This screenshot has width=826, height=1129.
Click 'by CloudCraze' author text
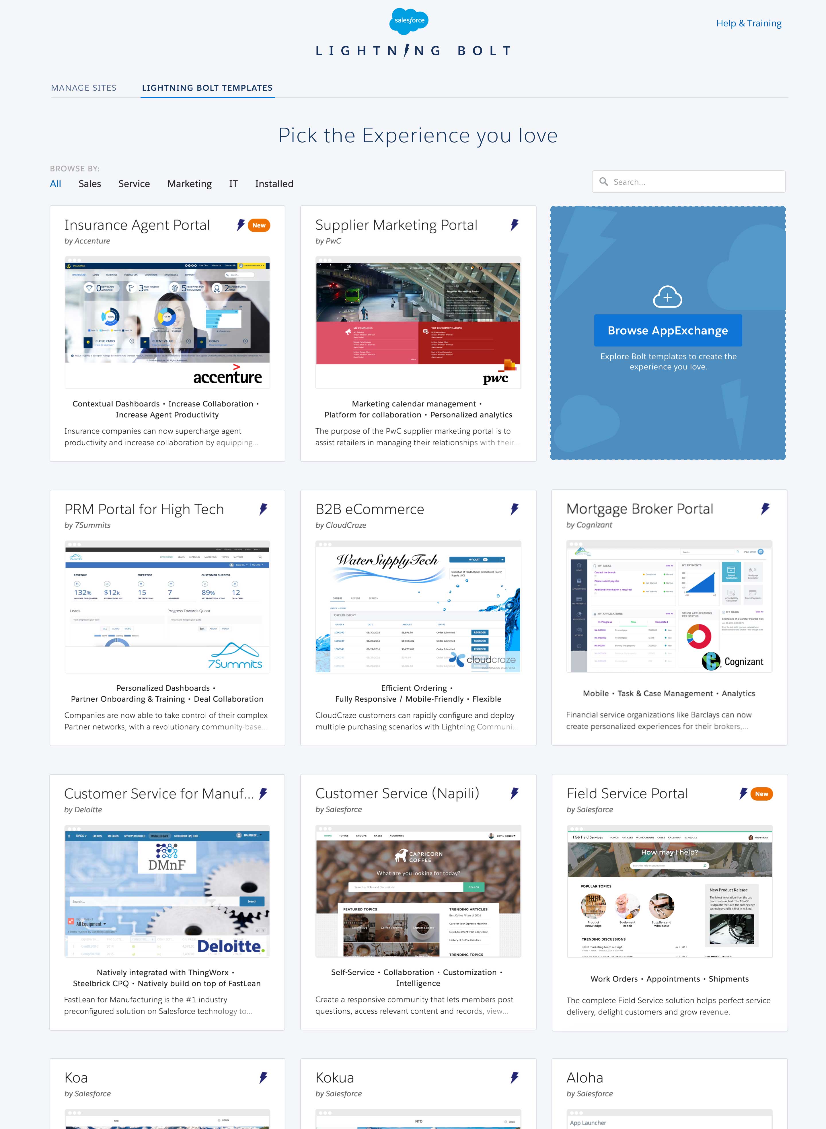tap(340, 525)
